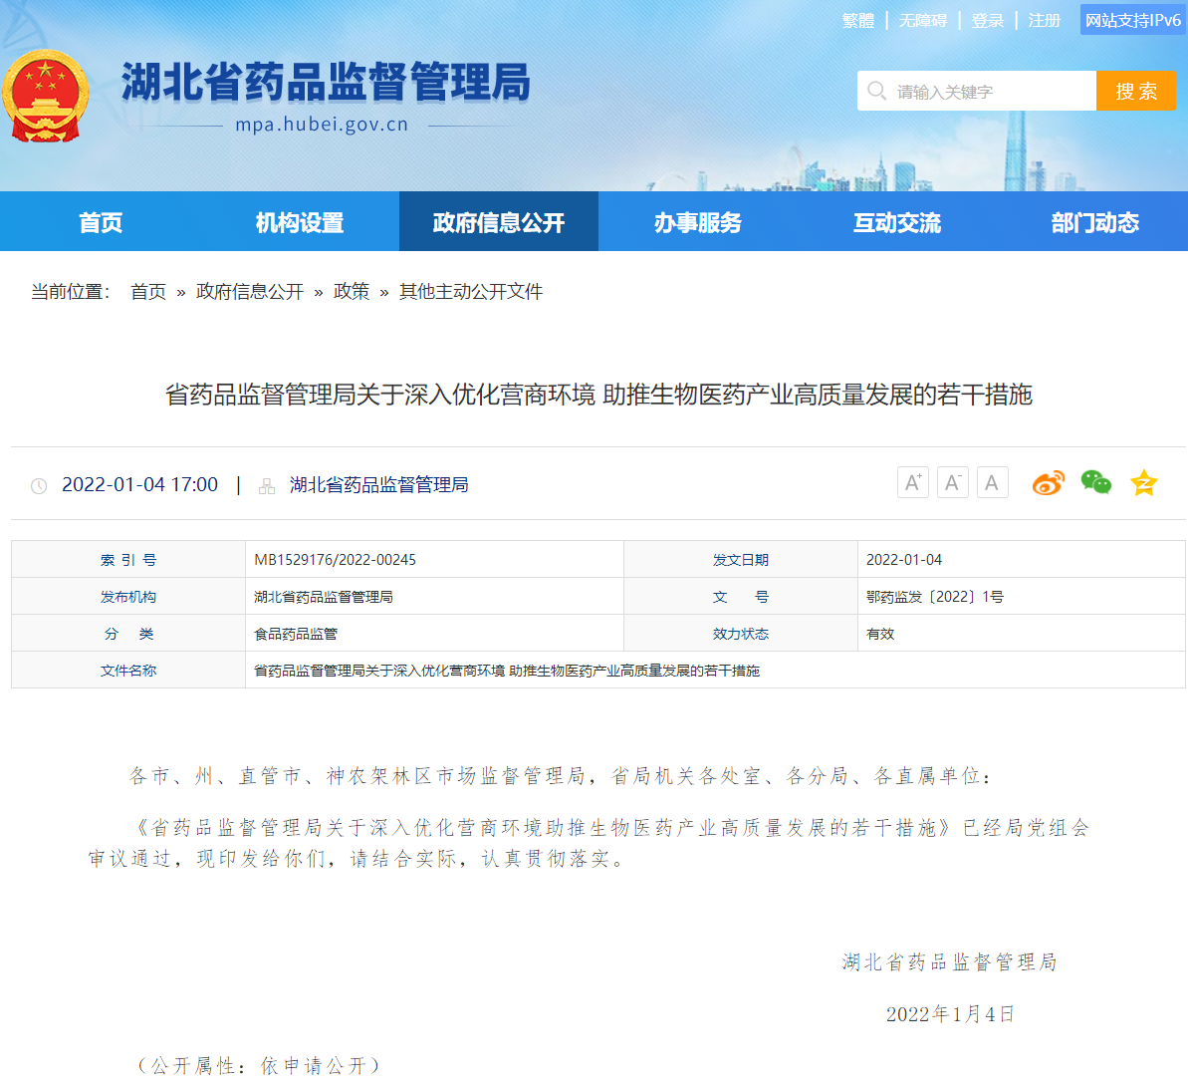Share article via WeChat icon

[x=1095, y=483]
